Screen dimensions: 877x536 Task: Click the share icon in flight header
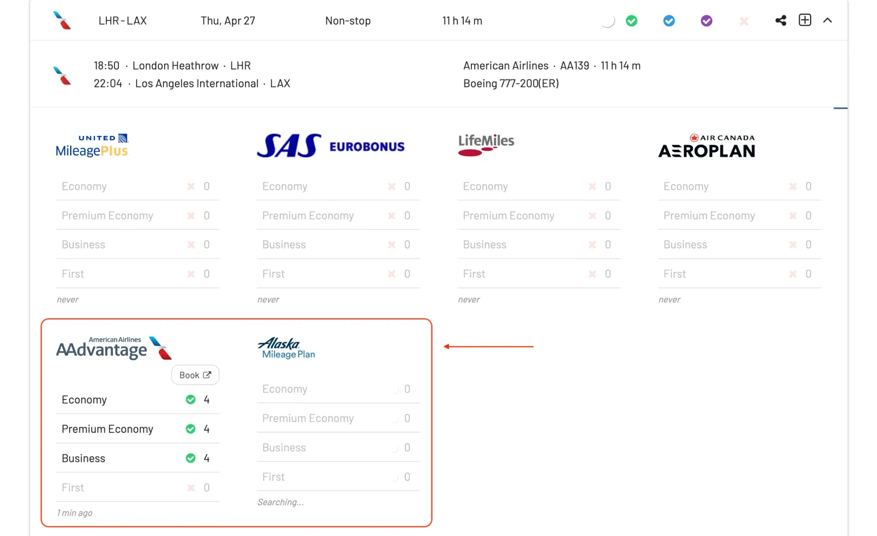781,20
